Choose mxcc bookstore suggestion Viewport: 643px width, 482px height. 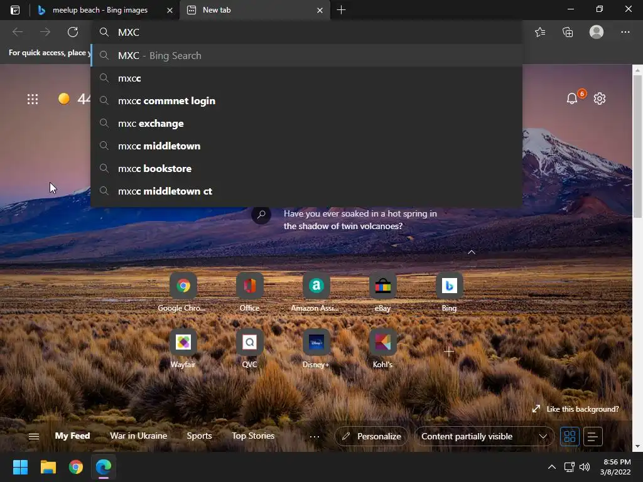[x=306, y=168]
